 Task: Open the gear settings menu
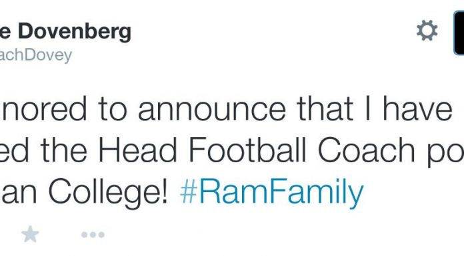point(427,31)
